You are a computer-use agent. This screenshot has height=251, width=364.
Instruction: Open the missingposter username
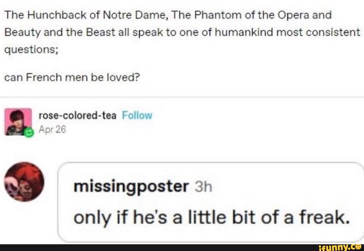[x=131, y=186]
